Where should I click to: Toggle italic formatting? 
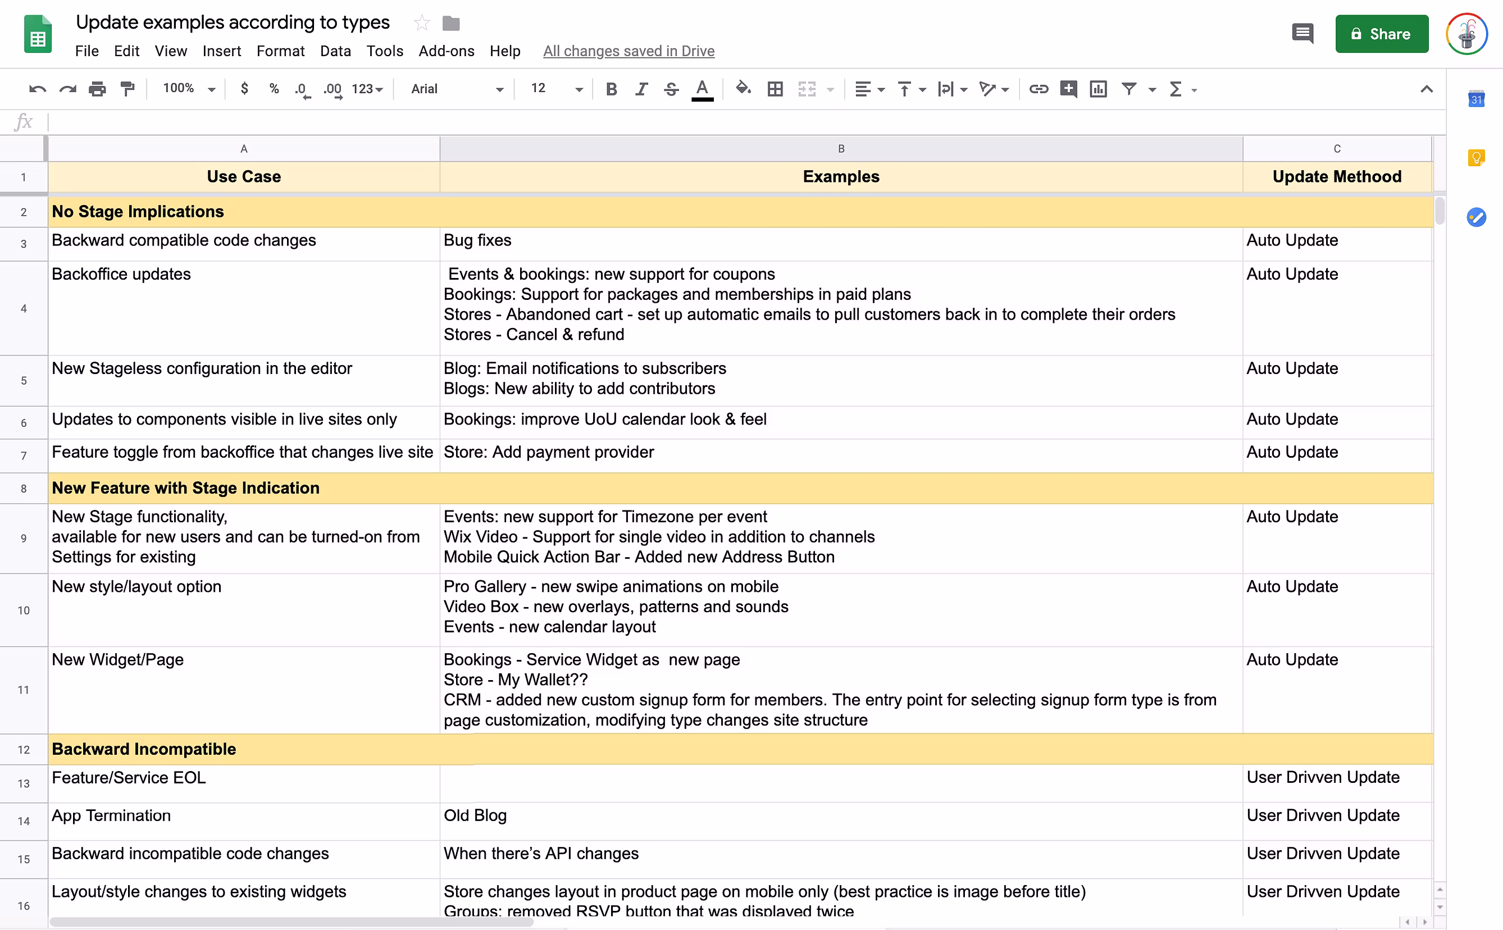click(641, 89)
